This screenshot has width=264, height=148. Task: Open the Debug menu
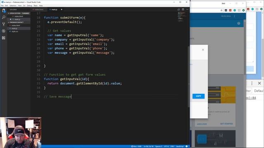(29, 5)
